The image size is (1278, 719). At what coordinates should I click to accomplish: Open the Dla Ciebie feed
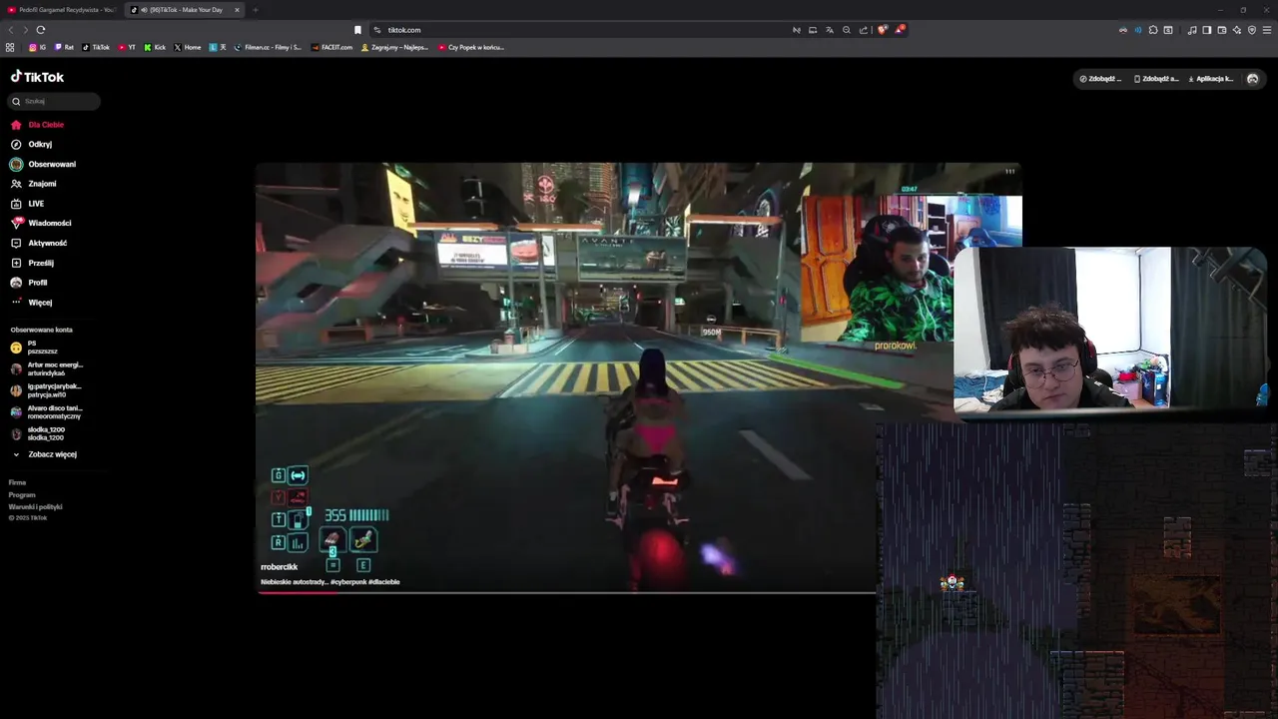tap(37, 125)
